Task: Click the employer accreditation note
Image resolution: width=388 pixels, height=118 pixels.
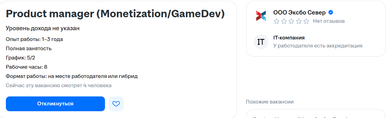Action: point(318,46)
